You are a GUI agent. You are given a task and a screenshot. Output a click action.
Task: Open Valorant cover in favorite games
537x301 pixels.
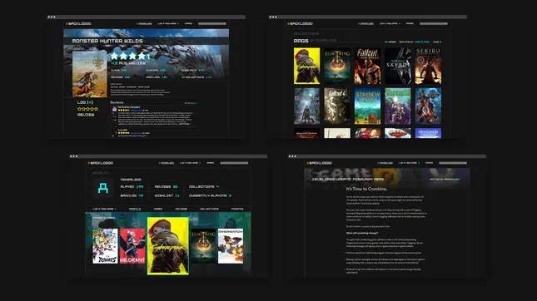[132, 246]
